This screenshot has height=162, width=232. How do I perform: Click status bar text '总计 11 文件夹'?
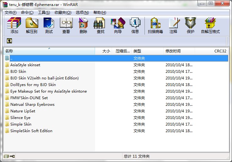[x=137, y=156]
